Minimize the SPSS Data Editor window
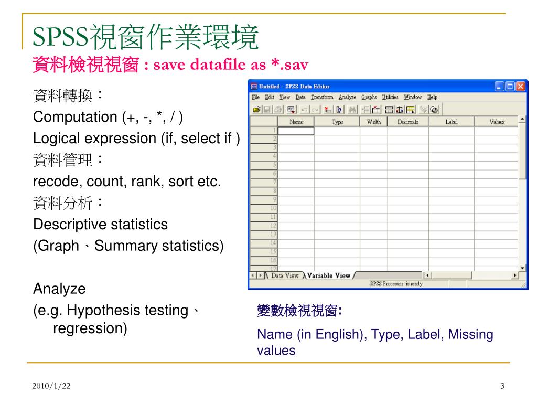The width and height of the screenshot is (537, 403). pos(499,87)
